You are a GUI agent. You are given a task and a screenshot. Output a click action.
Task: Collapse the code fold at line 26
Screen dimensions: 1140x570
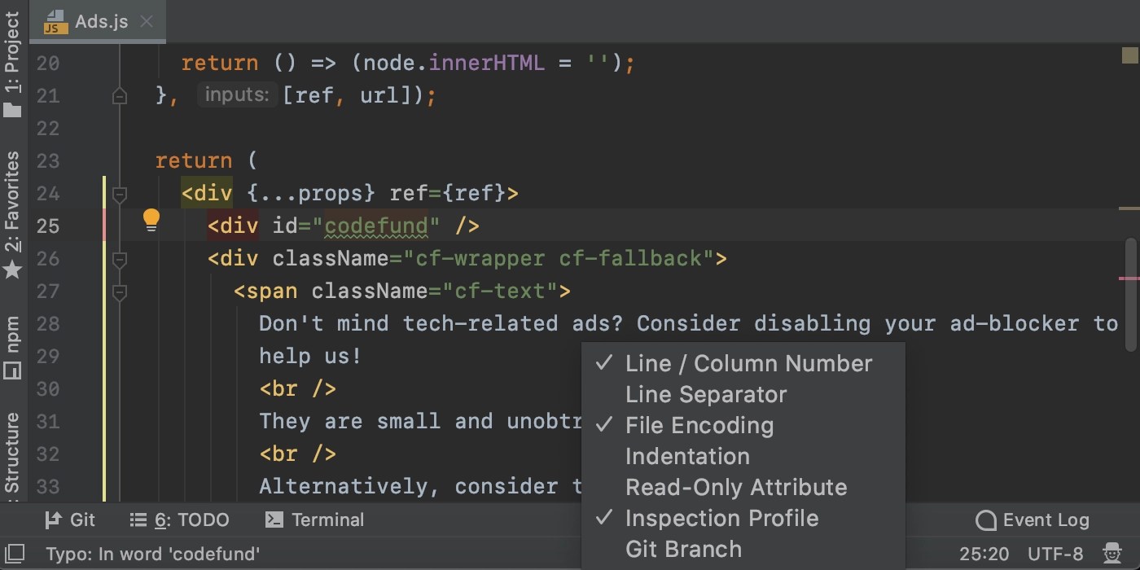point(119,261)
